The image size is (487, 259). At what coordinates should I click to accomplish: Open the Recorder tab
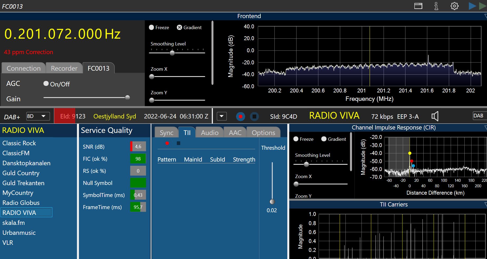64,68
